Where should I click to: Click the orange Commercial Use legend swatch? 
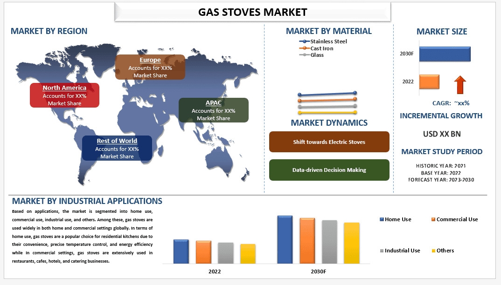coord(433,219)
